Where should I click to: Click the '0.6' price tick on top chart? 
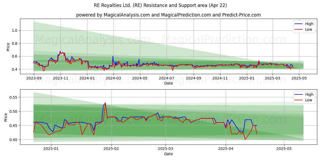pyautogui.click(x=15, y=56)
